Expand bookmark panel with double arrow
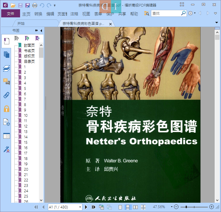 click(36, 31)
